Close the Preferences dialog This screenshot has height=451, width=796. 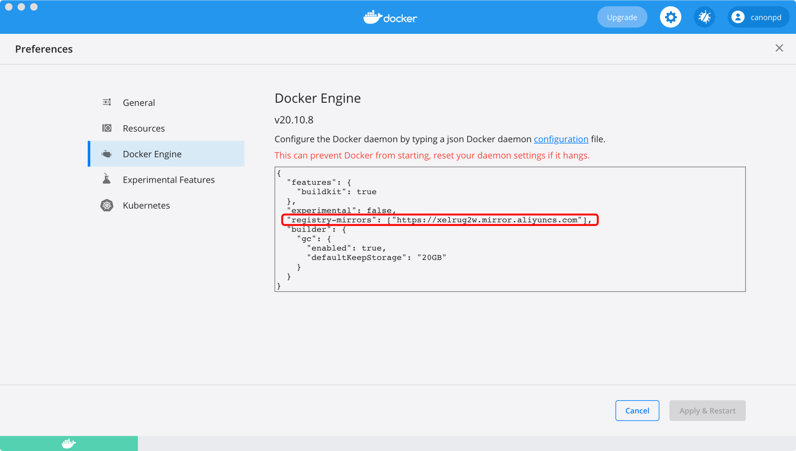(779, 48)
